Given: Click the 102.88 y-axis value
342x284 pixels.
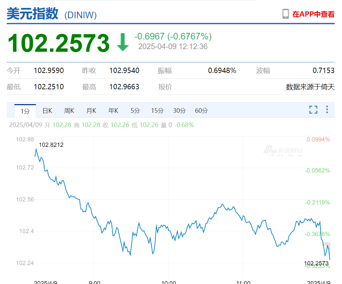Looking at the screenshot, I should click(x=25, y=140).
